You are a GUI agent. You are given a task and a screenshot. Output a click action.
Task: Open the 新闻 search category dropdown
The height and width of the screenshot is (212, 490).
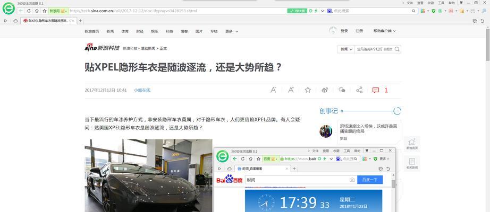pyautogui.click(x=347, y=49)
